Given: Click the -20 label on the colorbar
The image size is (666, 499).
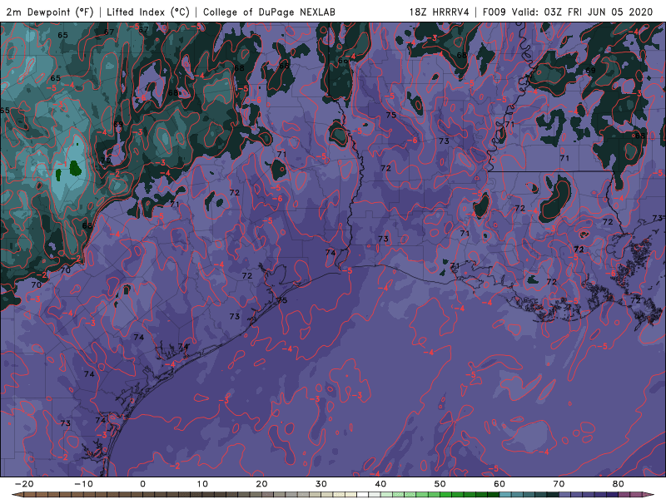Looking at the screenshot, I should click(x=24, y=484).
